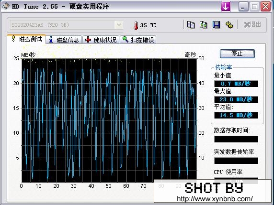Open the options tools icon
Screen dimensions: 274x205
coord(229,25)
